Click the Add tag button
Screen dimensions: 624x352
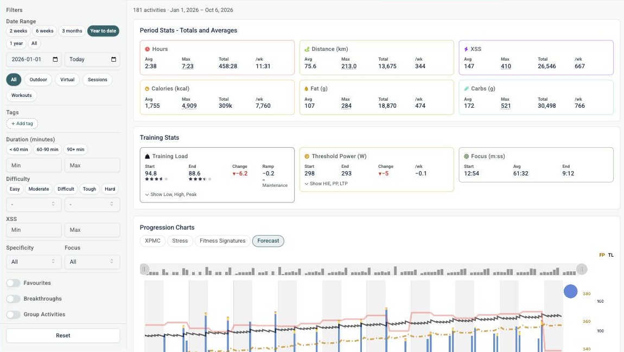22,123
